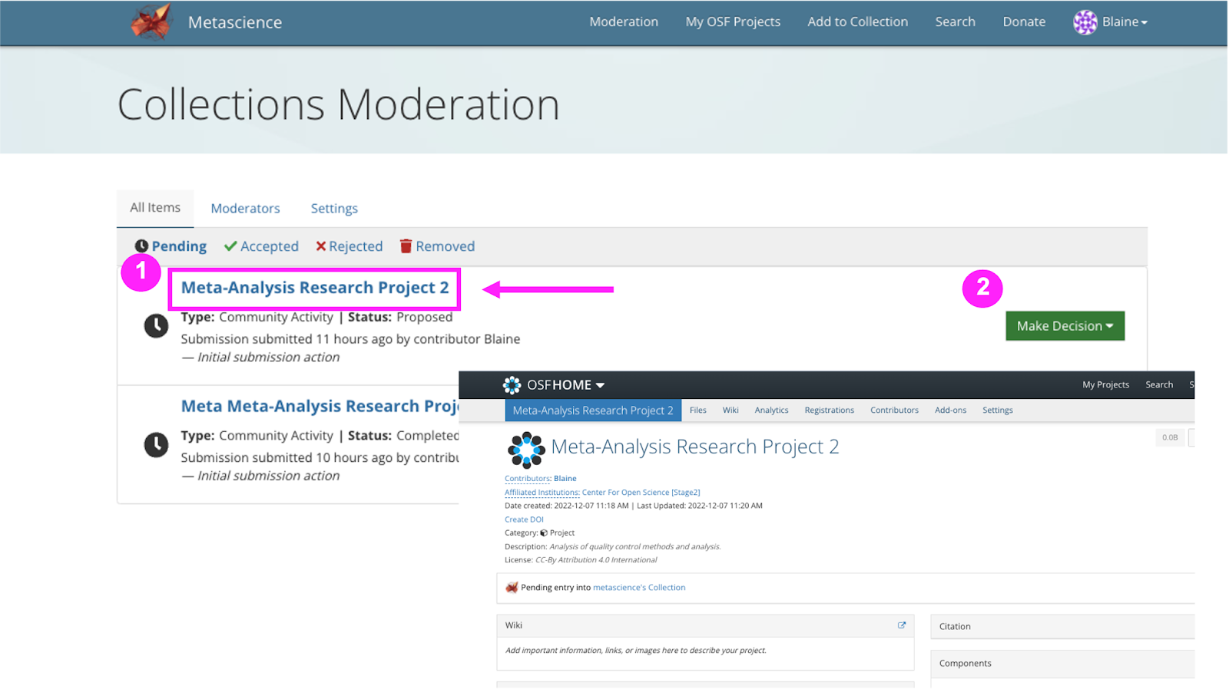
Task: Open the Files tab of the project
Action: tap(697, 410)
